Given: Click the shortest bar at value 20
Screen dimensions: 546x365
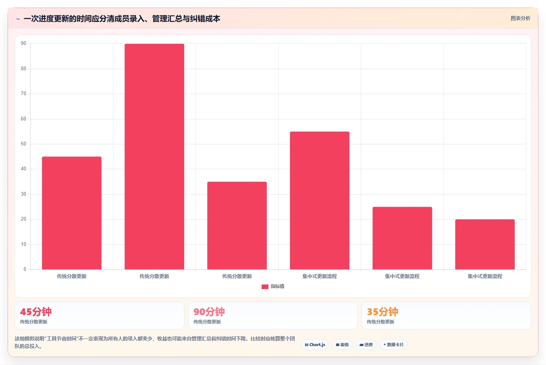Looking at the screenshot, I should point(485,244).
